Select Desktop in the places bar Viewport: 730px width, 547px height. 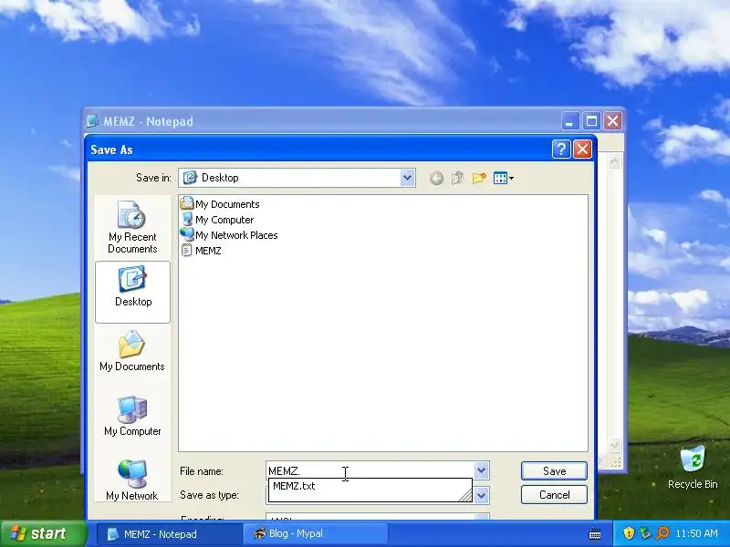click(x=132, y=292)
